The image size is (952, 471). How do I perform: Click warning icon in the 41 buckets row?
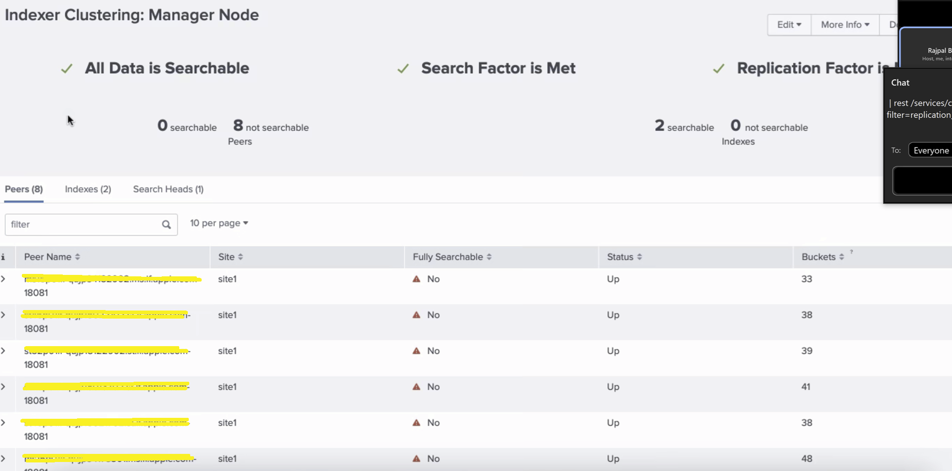click(417, 387)
